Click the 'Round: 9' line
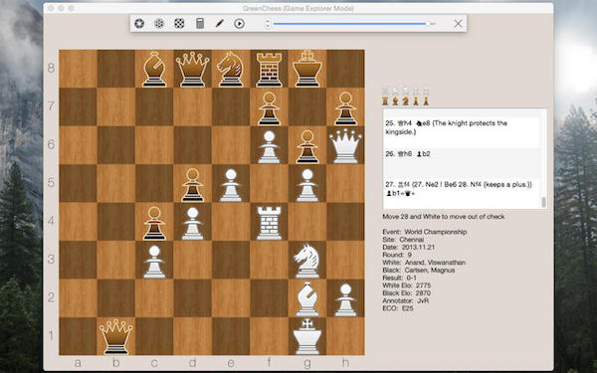597x373 pixels. 397,255
